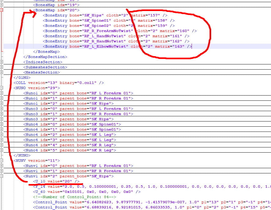271x210 pixels.
Task: Click the closing BonesMapSection tag
Action: (45, 57)
